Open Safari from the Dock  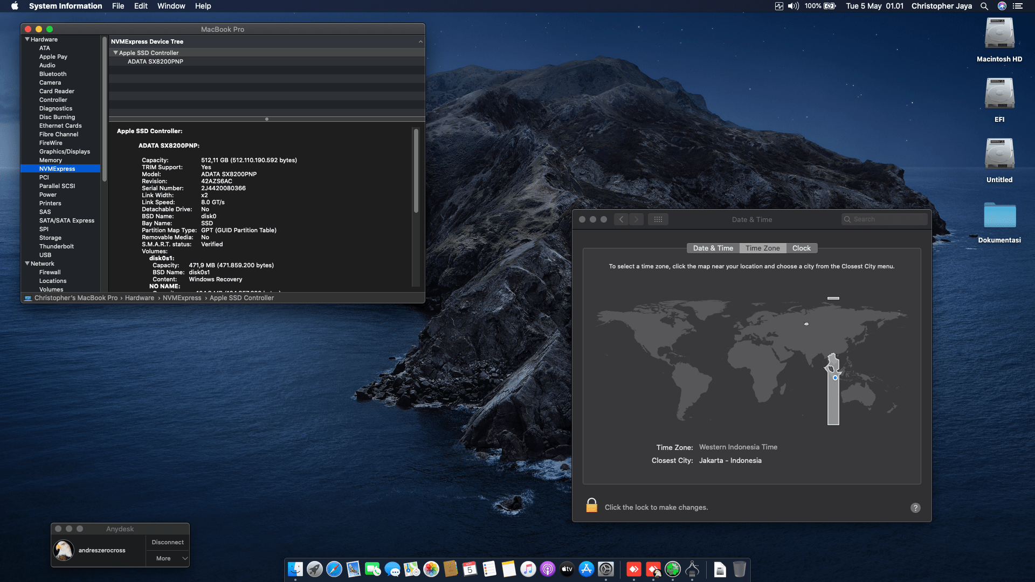(334, 569)
